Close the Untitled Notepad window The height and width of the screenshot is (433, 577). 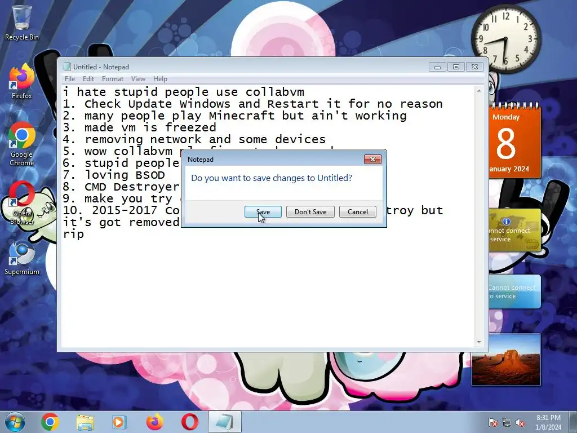point(474,67)
